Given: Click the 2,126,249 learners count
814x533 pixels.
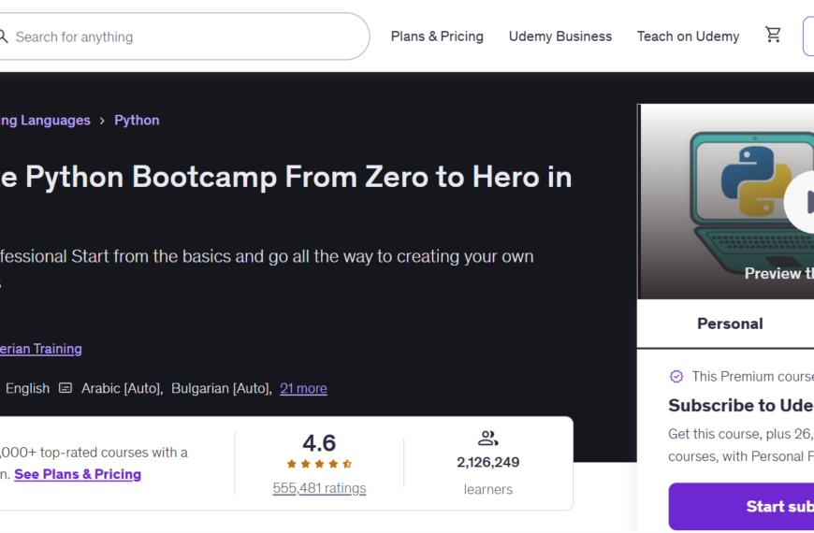Looking at the screenshot, I should 488,462.
